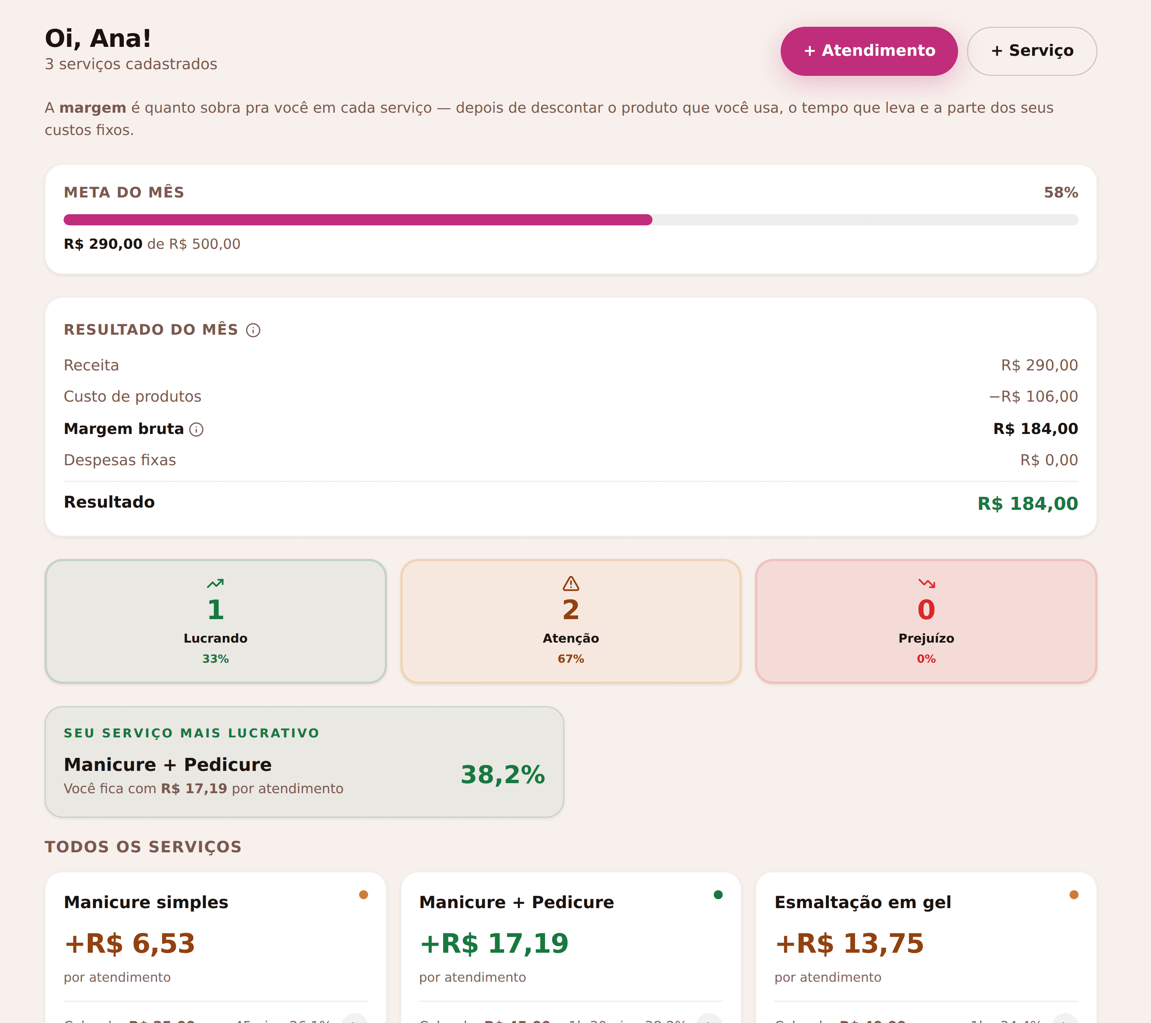Click the rising trend icon in Lucrando
Screen dimensions: 1151x1023
click(x=215, y=583)
